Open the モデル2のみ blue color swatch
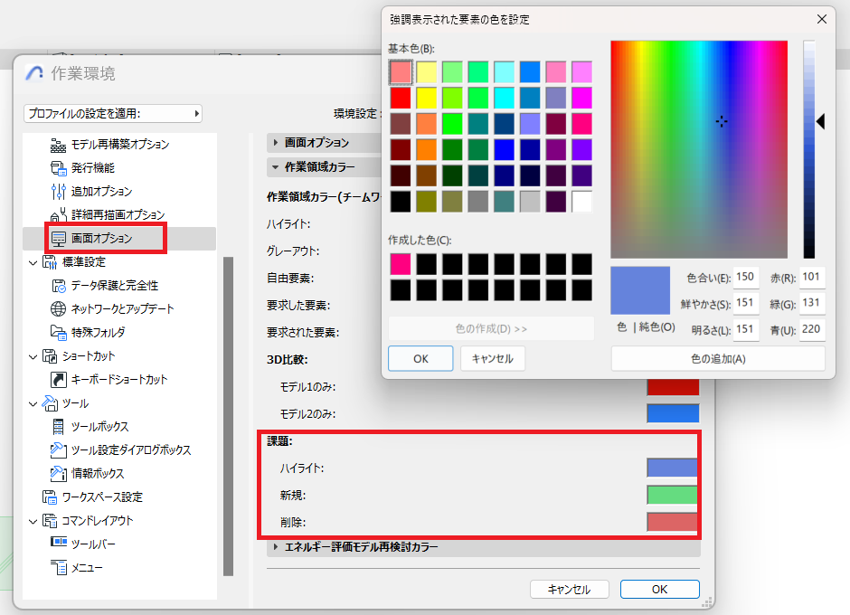 click(673, 413)
